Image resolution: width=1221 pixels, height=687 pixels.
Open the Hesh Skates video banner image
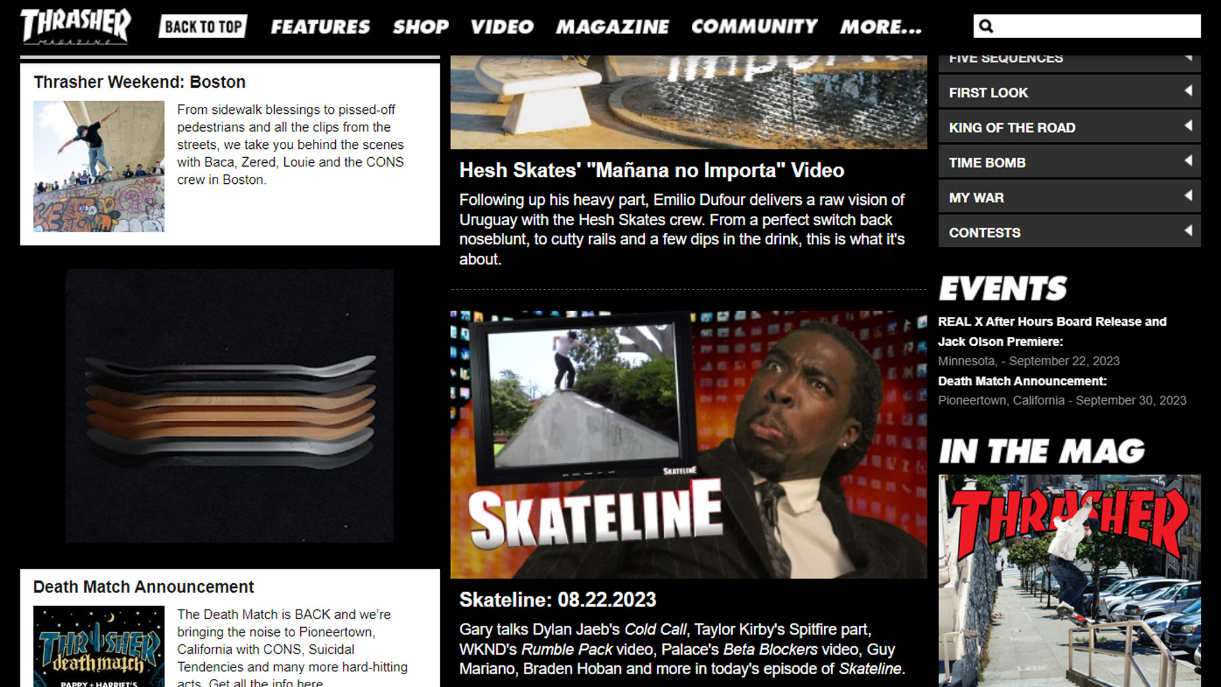[x=689, y=102]
